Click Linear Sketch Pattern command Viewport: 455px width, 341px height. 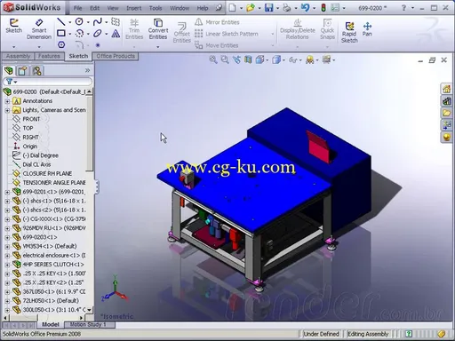227,34
